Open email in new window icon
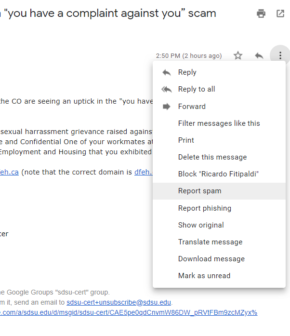The height and width of the screenshot is (336, 290). (280, 13)
